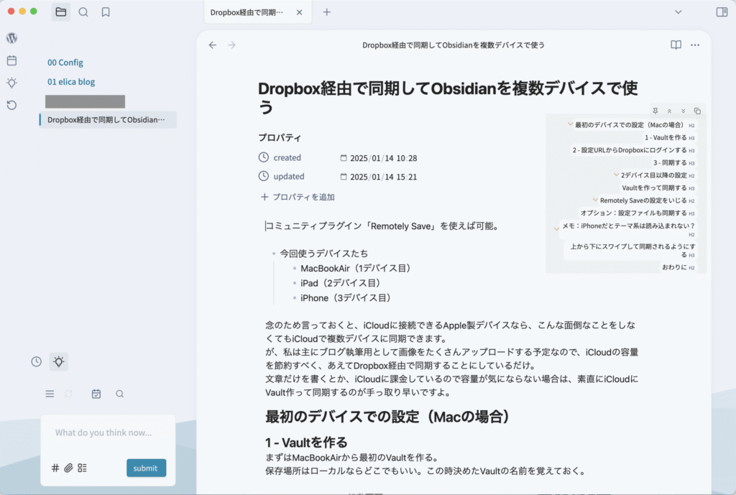Select Dropbox経由で同期してObsidian note in file list
Image resolution: width=736 pixels, height=495 pixels.
(x=108, y=120)
